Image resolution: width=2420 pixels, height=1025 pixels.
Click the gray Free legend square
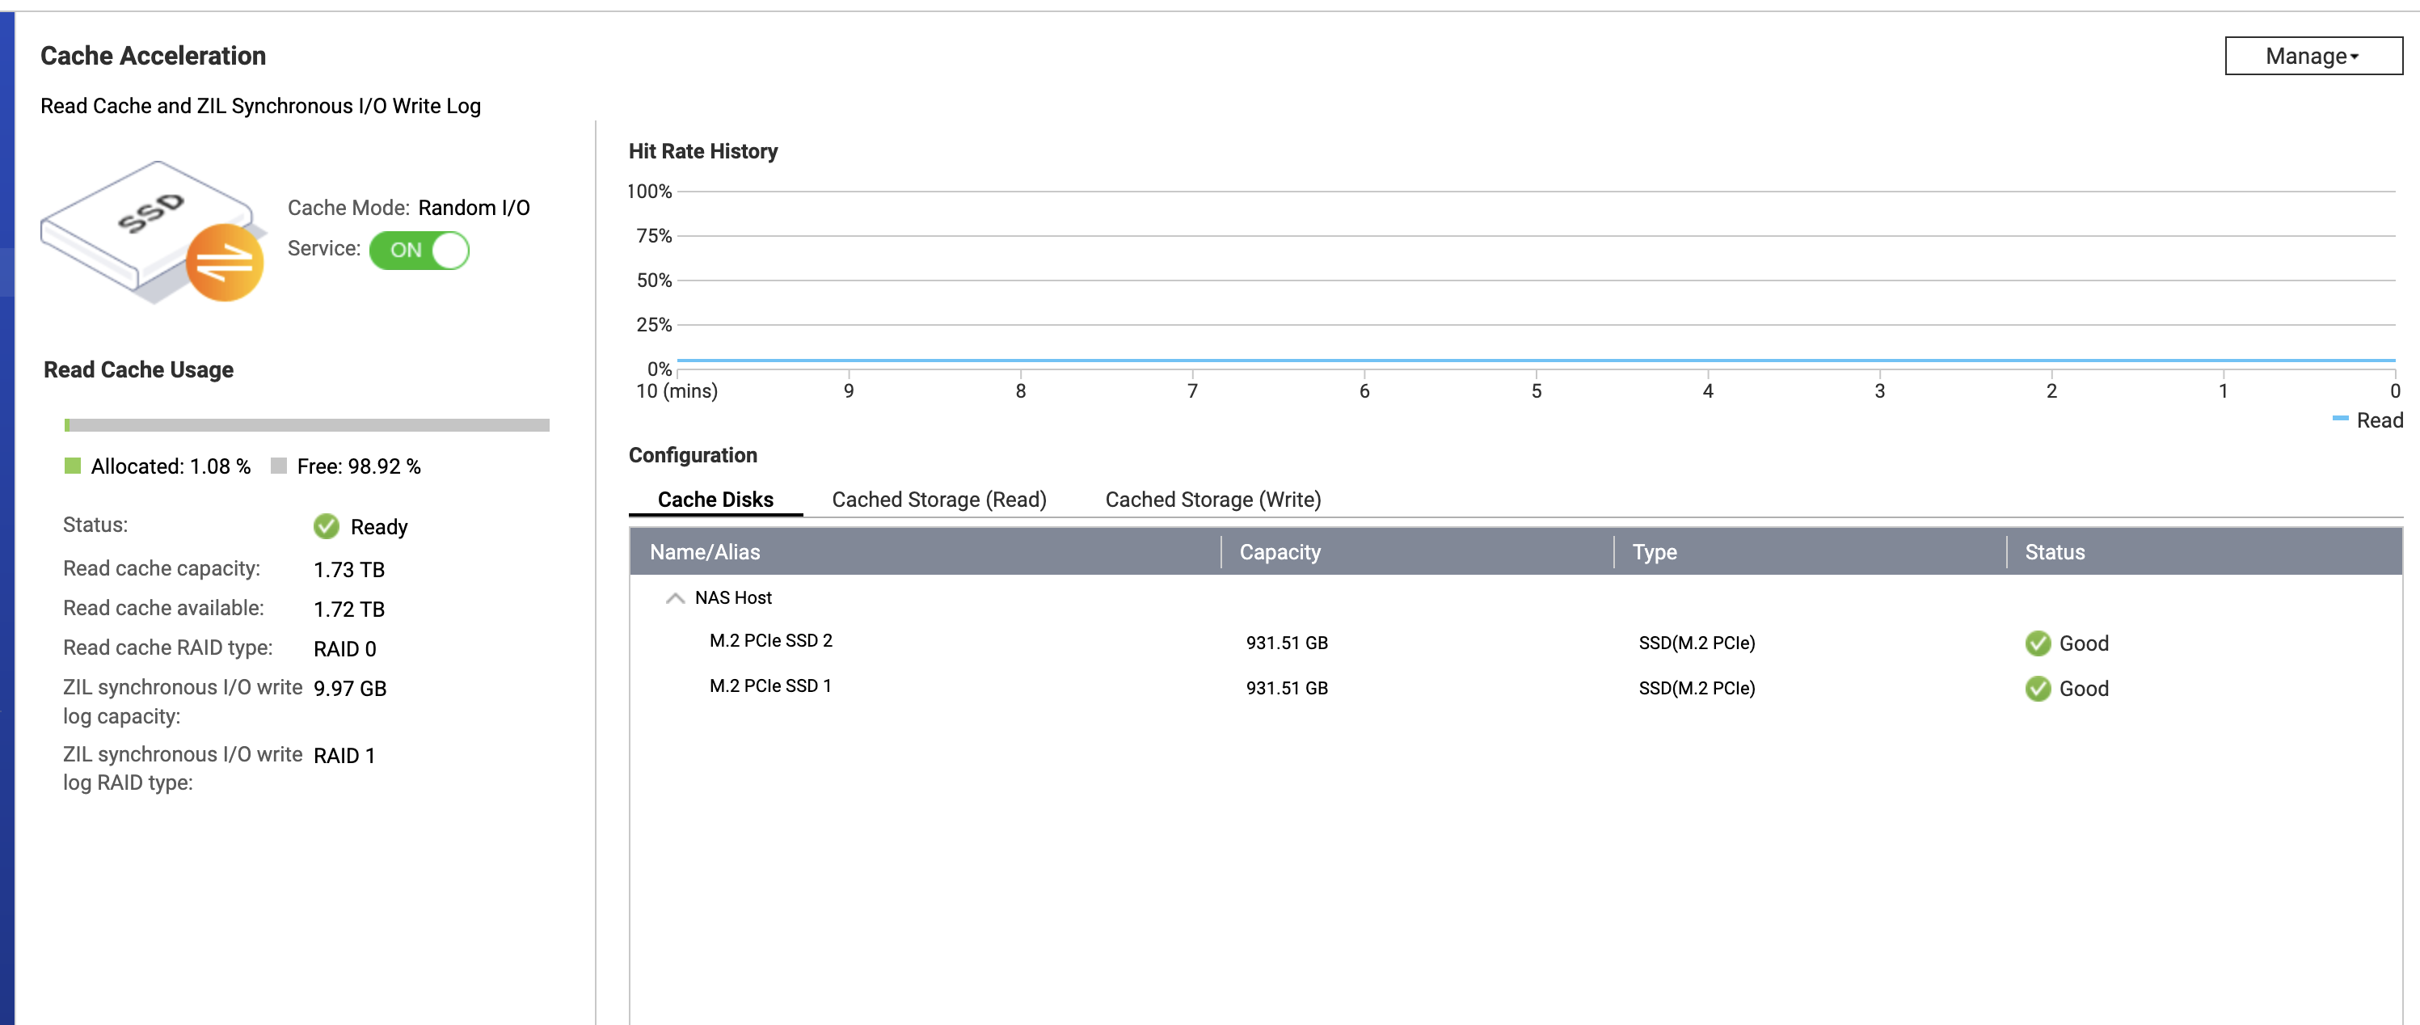[x=278, y=466]
